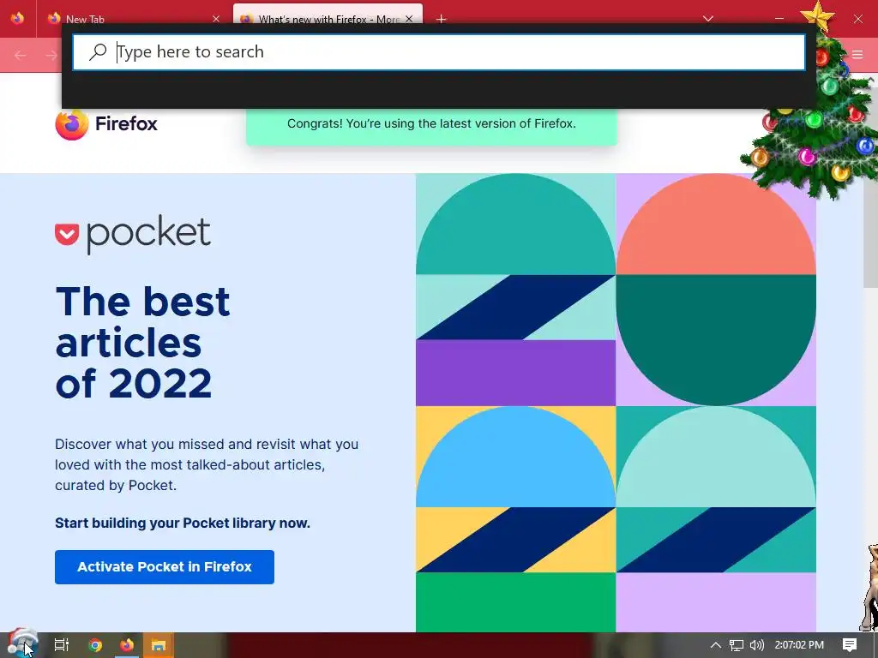Open File Explorer from the taskbar

[159, 645]
